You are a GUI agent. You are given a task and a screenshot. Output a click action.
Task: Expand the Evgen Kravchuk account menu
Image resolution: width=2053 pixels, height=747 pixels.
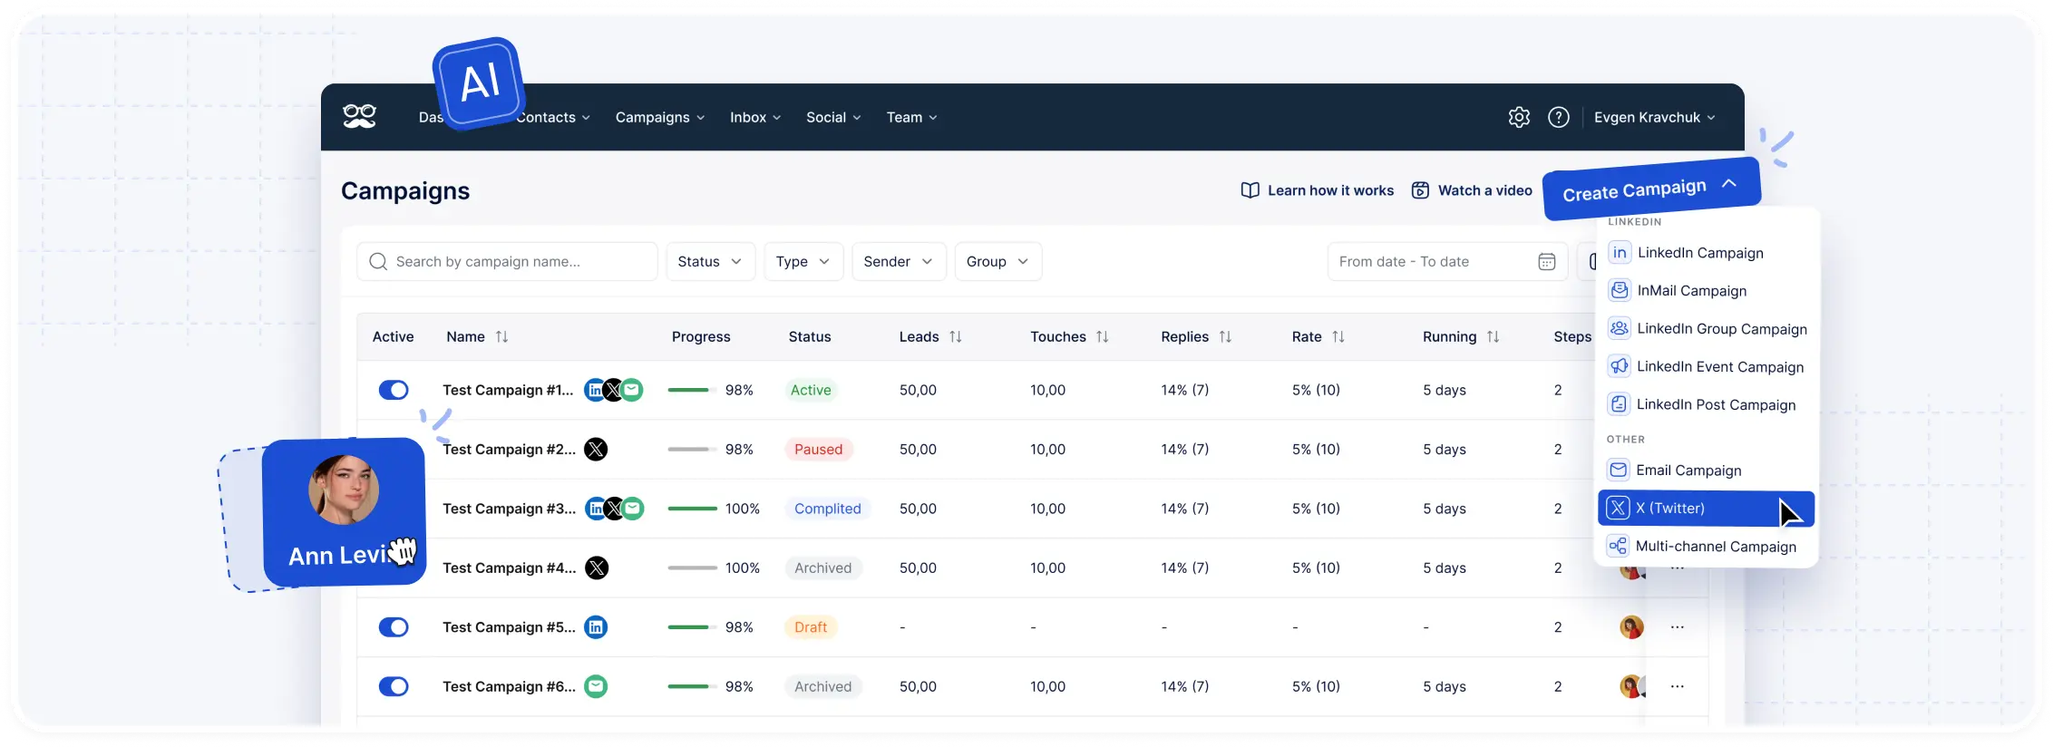pos(1654,117)
